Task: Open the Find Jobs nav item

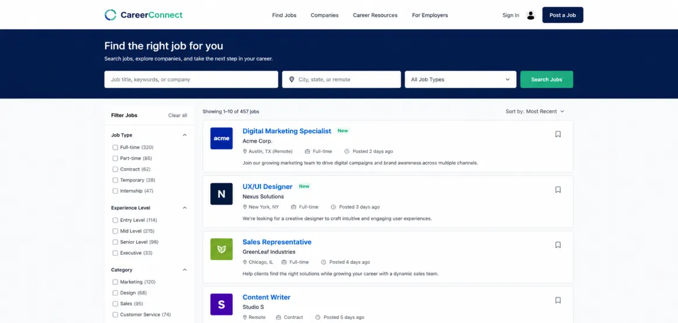Action: (284, 15)
